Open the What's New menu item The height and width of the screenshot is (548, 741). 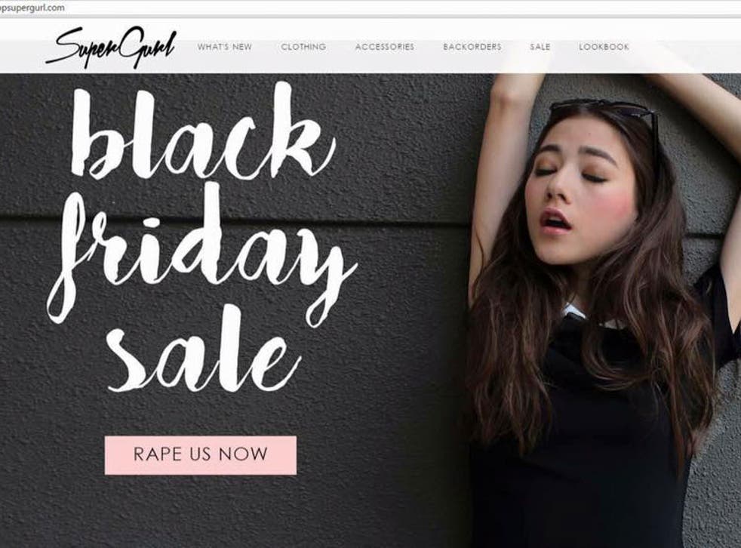tap(224, 47)
